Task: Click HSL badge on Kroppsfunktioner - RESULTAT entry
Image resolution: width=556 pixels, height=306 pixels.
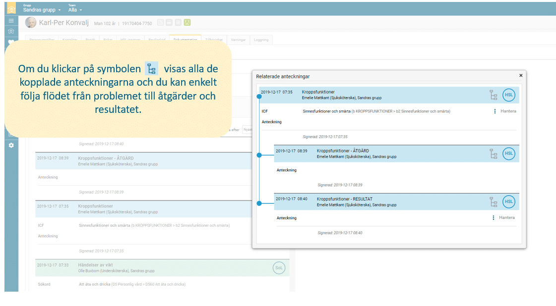Action: tap(509, 202)
